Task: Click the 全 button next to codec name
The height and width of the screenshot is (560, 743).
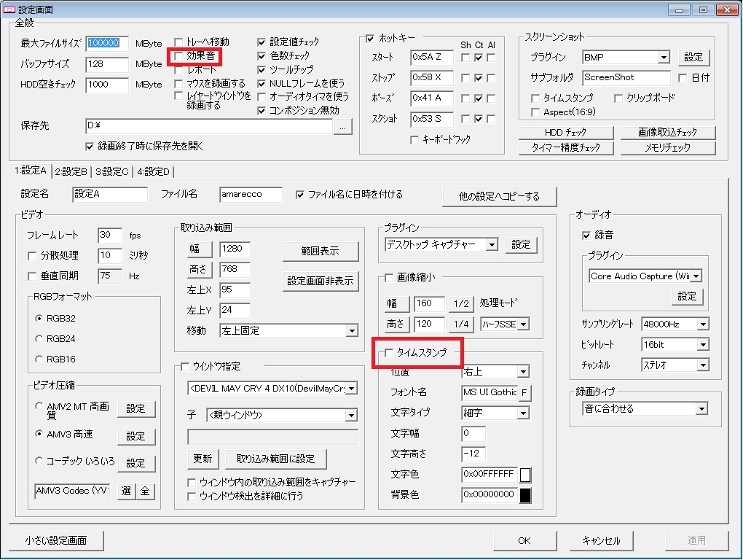Action: (145, 491)
